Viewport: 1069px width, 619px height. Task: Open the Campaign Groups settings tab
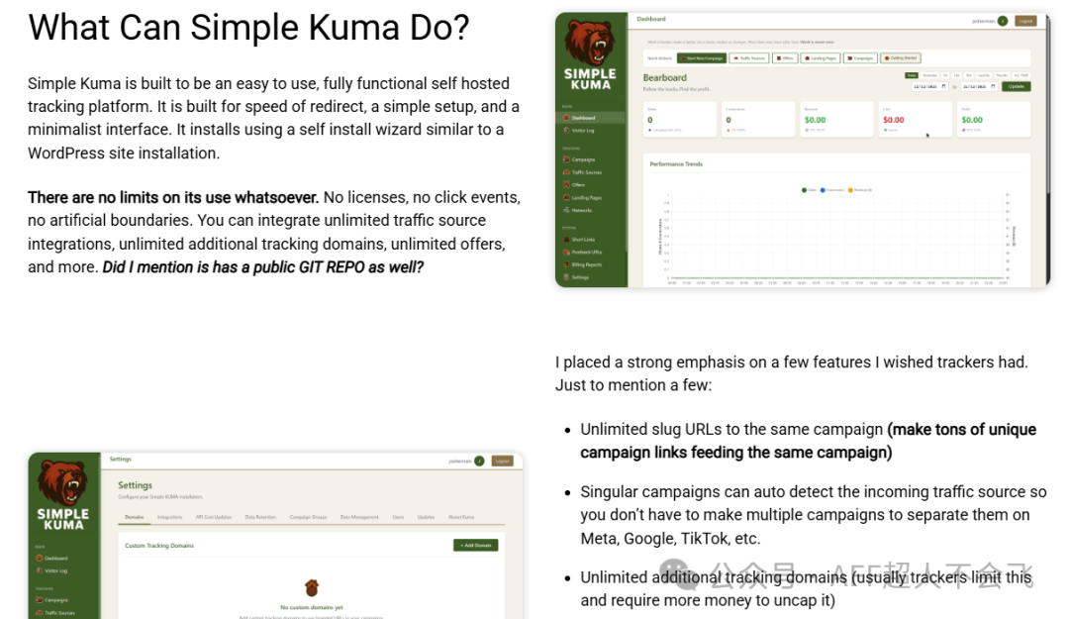308,517
